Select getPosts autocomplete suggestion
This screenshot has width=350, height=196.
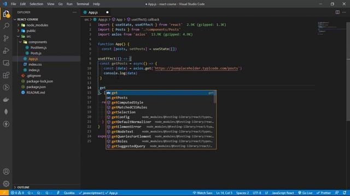tap(160, 97)
